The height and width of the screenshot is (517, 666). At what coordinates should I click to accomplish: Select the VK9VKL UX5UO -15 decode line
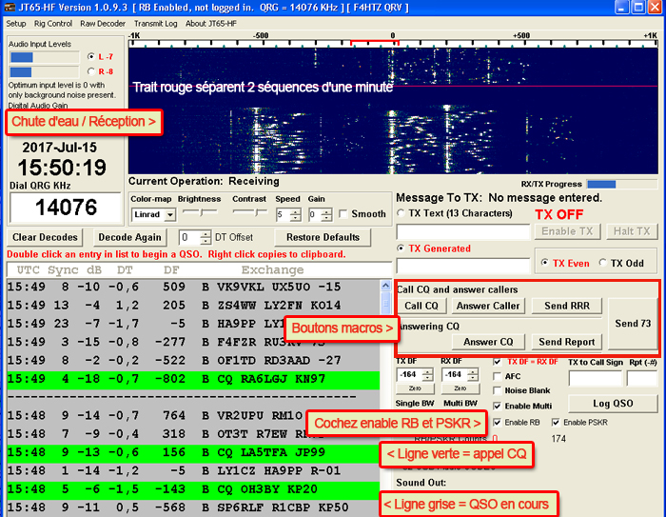(193, 287)
